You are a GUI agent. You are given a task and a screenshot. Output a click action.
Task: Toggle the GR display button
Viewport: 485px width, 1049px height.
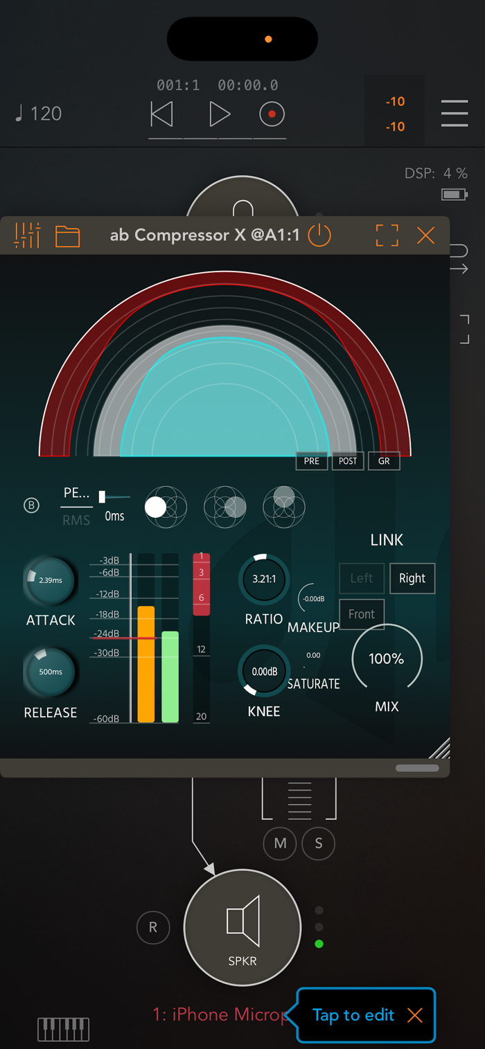(x=384, y=461)
